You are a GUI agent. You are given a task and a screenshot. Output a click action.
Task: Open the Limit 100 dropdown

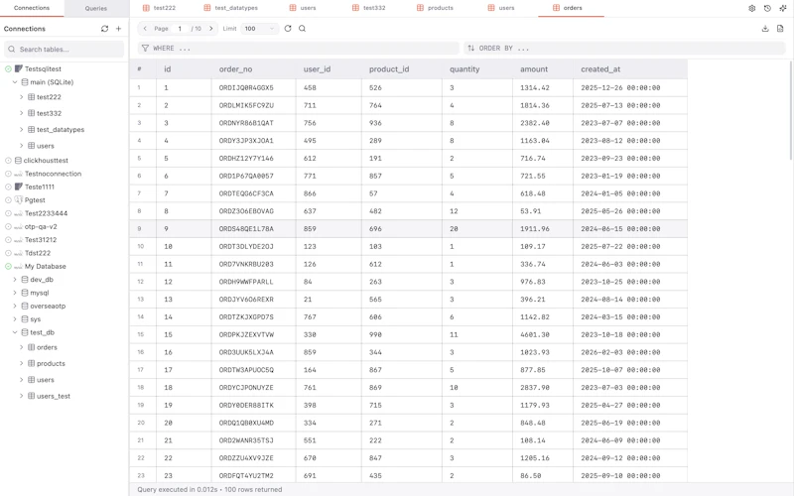(x=259, y=29)
